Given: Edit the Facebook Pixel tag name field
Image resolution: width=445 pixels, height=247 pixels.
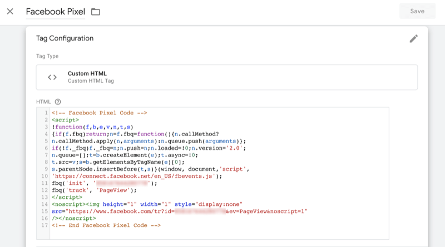Looking at the screenshot, I should (x=55, y=12).
